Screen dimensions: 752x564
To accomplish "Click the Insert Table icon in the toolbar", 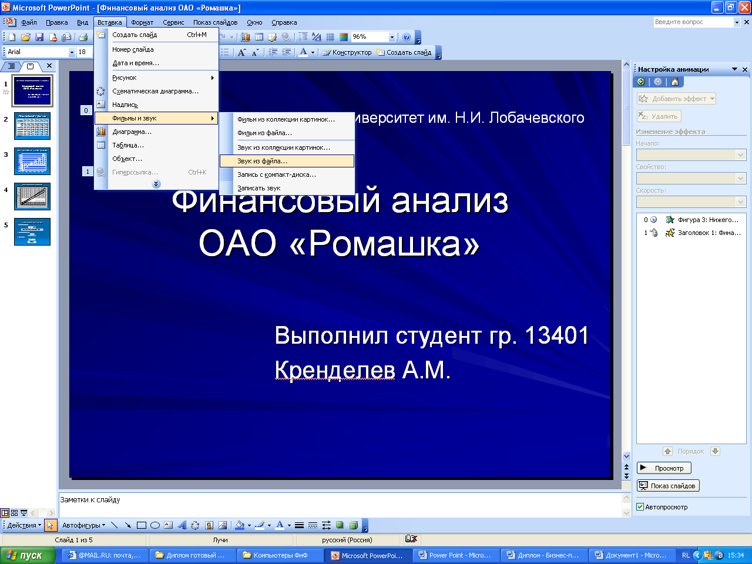I will pos(258,37).
